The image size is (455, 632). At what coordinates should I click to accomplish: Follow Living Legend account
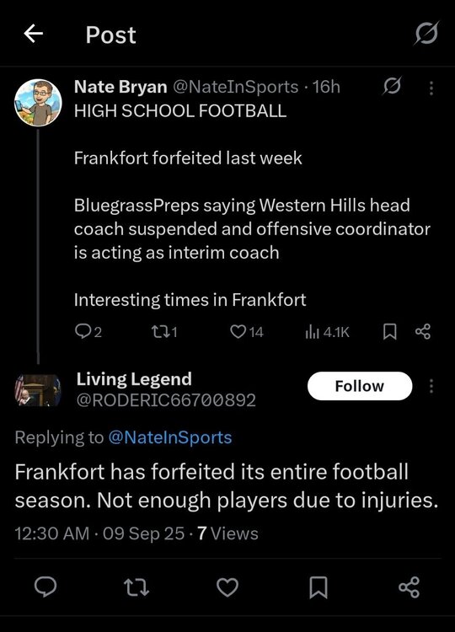click(x=360, y=386)
